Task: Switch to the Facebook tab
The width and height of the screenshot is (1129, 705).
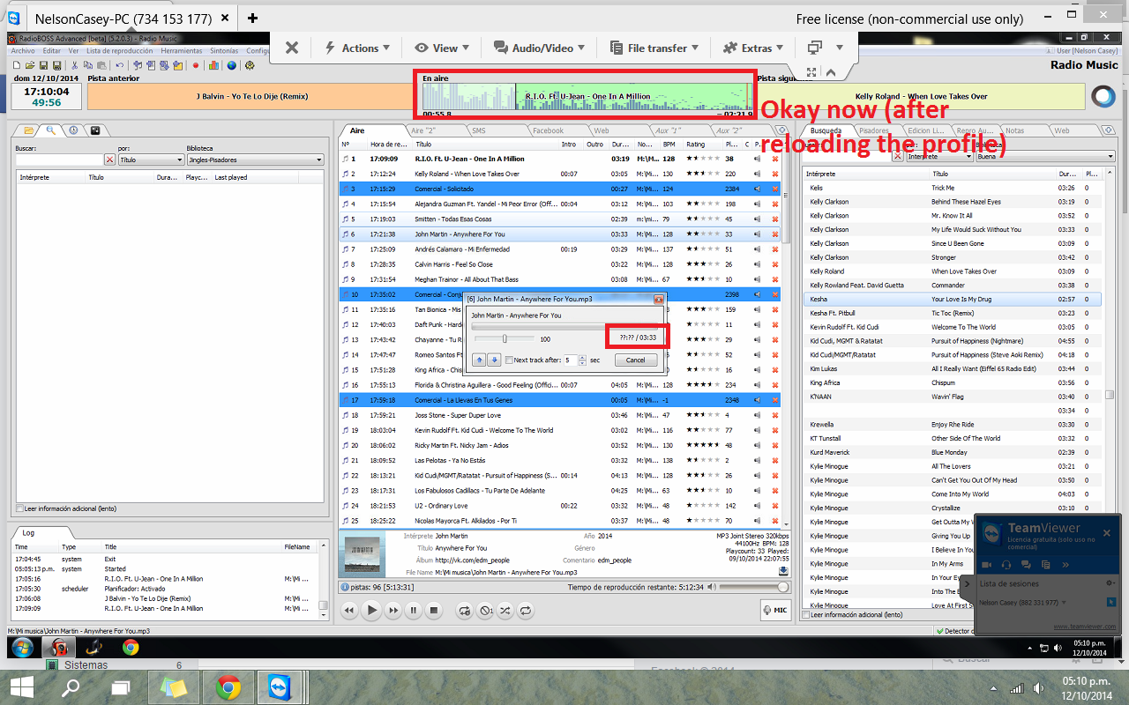Action: pos(548,130)
